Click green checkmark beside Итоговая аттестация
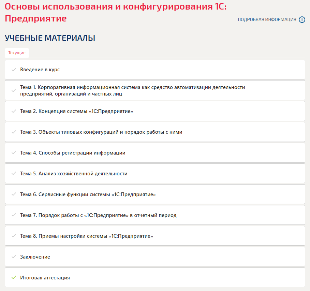Screen dimensions: 310x291 pyautogui.click(x=14, y=278)
